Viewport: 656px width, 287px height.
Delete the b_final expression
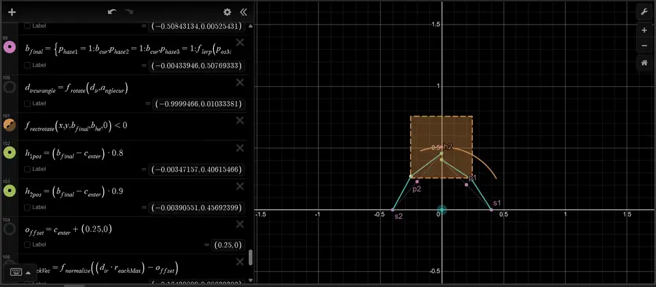pos(240,42)
